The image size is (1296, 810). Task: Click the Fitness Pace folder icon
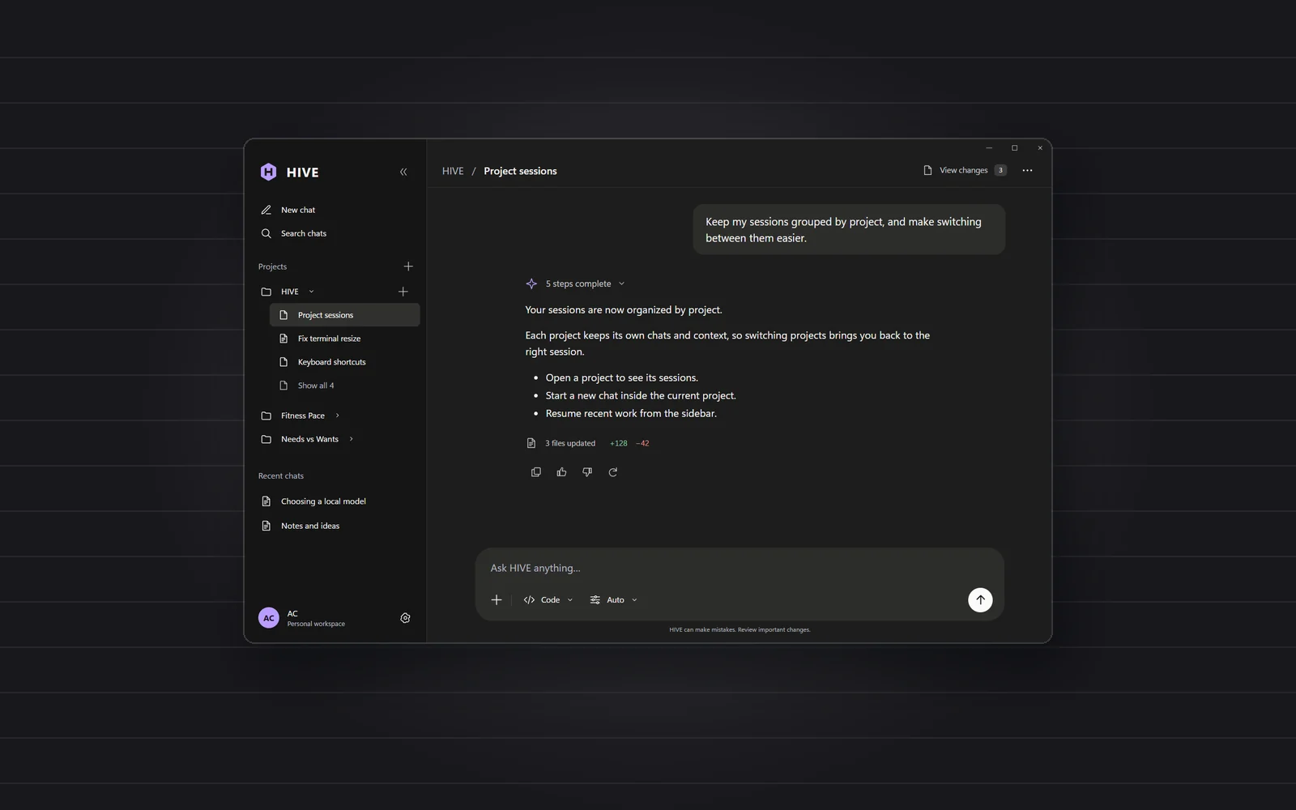click(266, 416)
